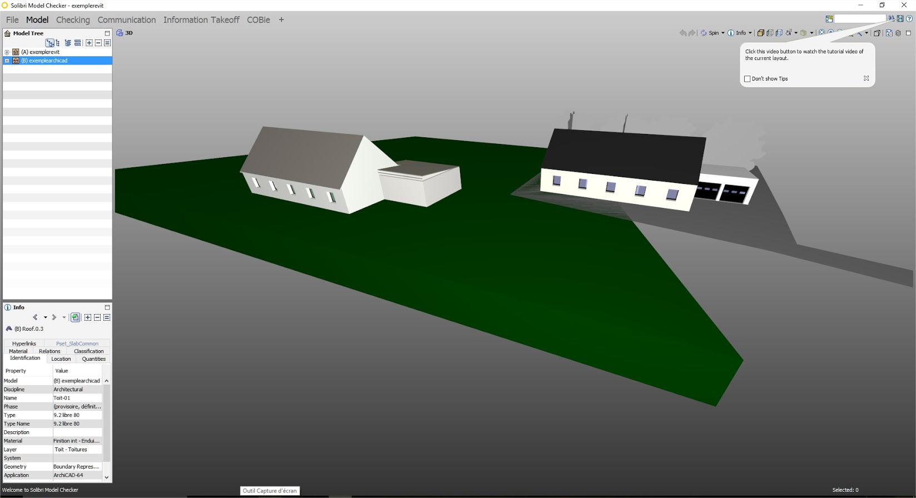Open the Spin tool dropdown arrow
Viewport: 916px width, 498px height.
[x=723, y=33]
